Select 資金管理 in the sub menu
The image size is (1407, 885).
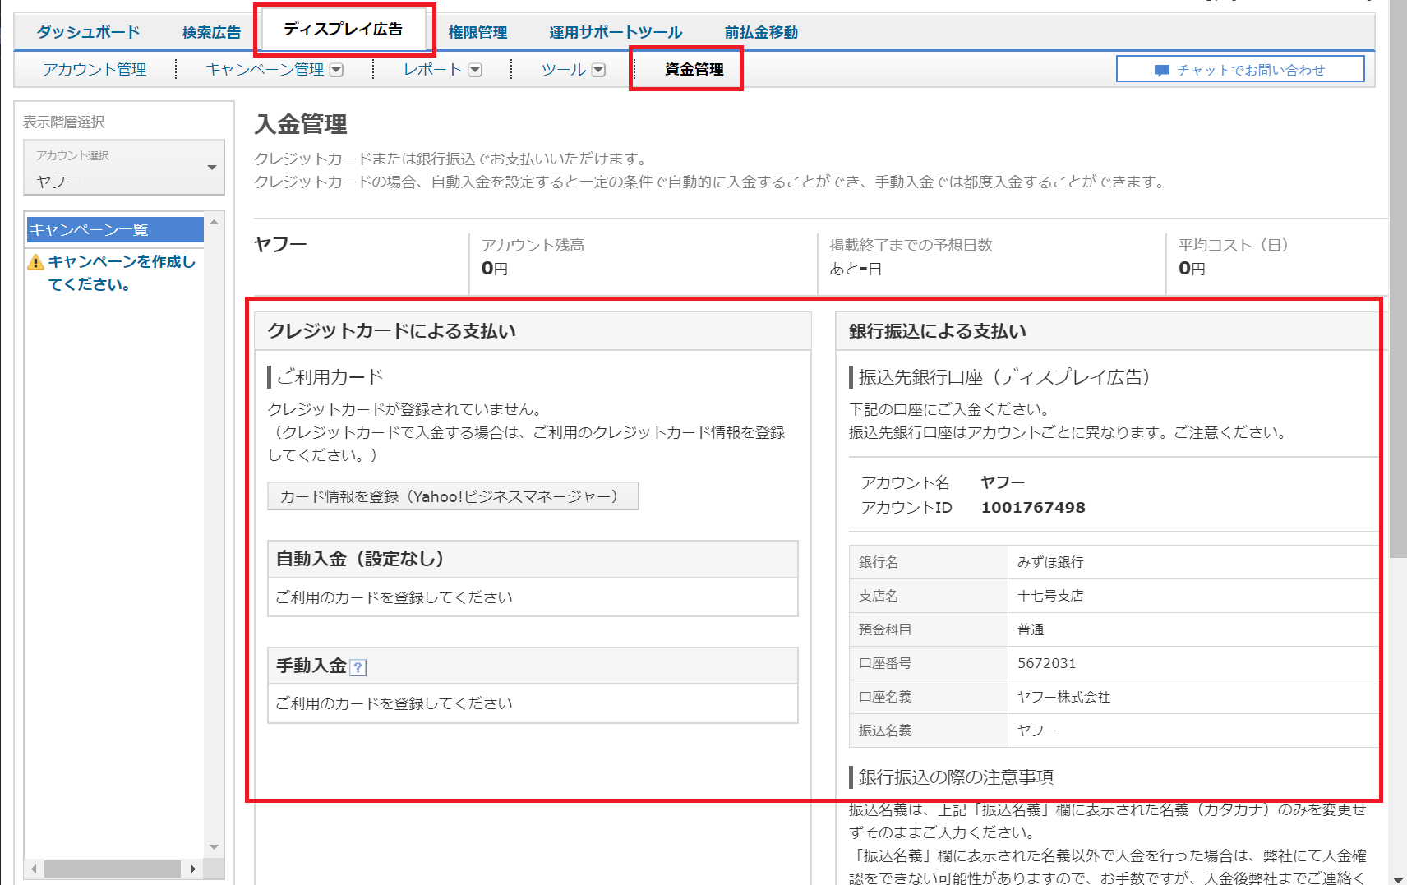point(694,70)
